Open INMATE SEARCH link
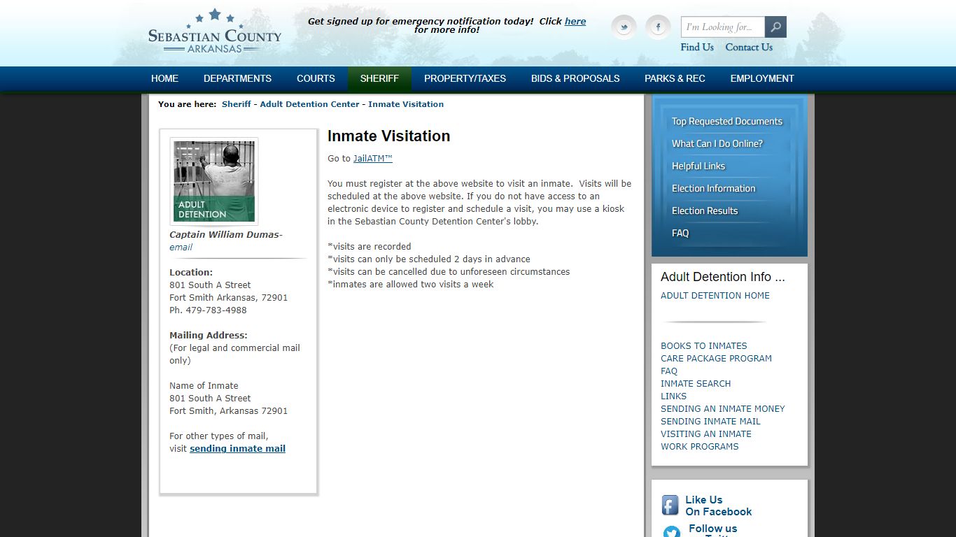 pos(696,384)
